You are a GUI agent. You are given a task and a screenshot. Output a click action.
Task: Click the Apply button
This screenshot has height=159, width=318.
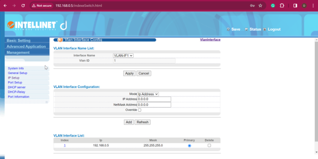[x=129, y=74]
